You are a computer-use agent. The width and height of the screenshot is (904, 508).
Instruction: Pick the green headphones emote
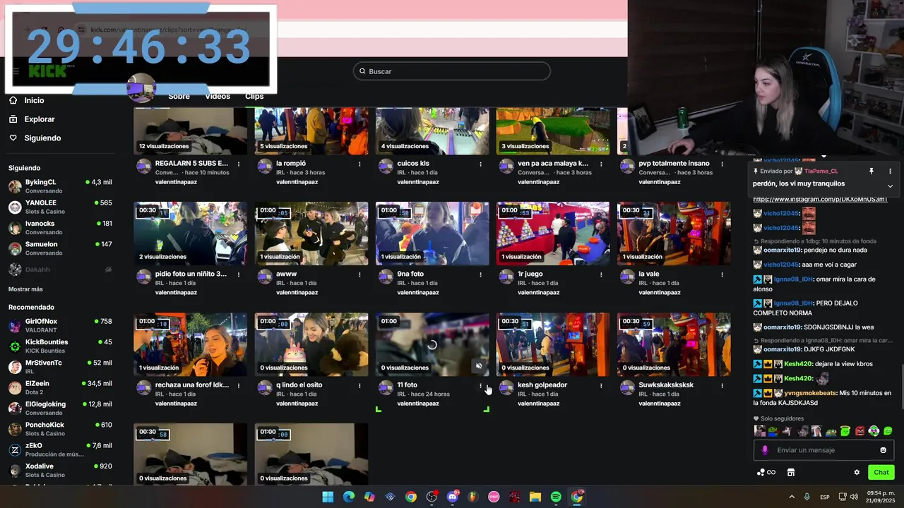click(x=874, y=430)
